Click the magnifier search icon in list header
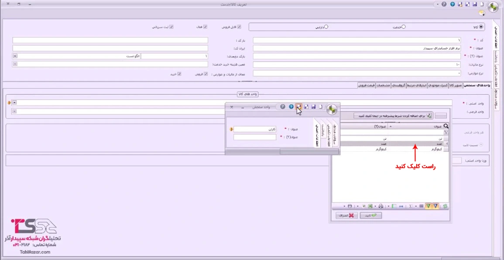The width and height of the screenshot is (504, 260). [446, 127]
